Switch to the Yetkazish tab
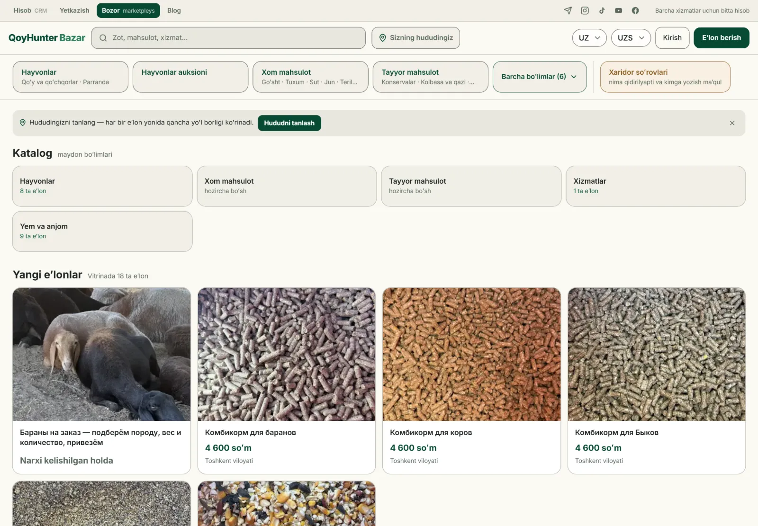758x526 pixels. pos(74,10)
